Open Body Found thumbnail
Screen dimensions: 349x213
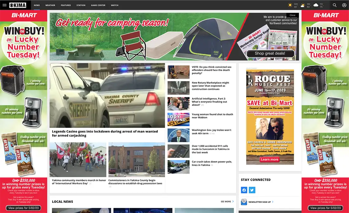tap(179, 119)
